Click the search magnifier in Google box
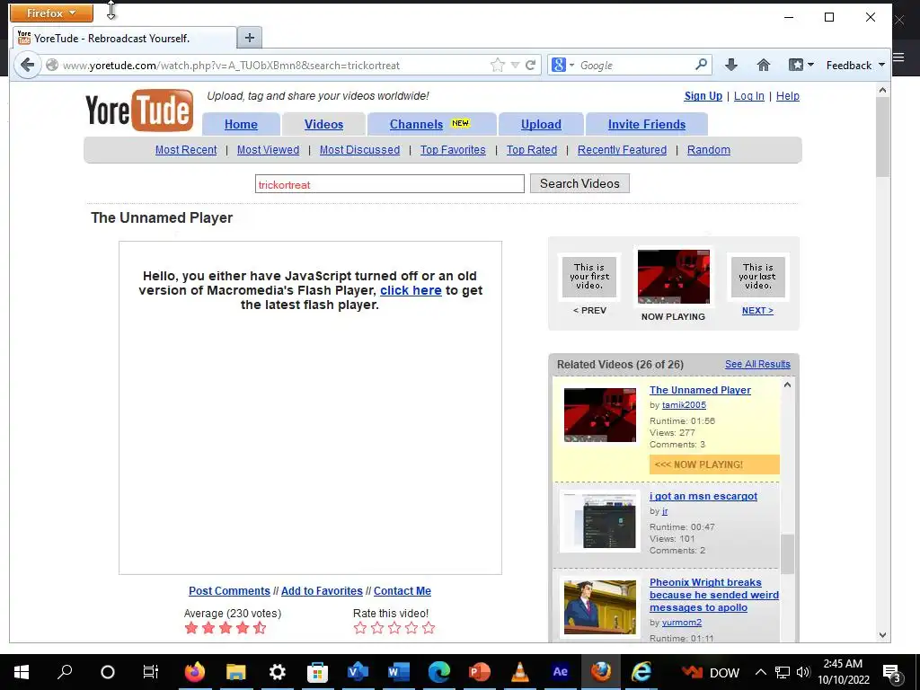The width and height of the screenshot is (920, 690). point(701,65)
